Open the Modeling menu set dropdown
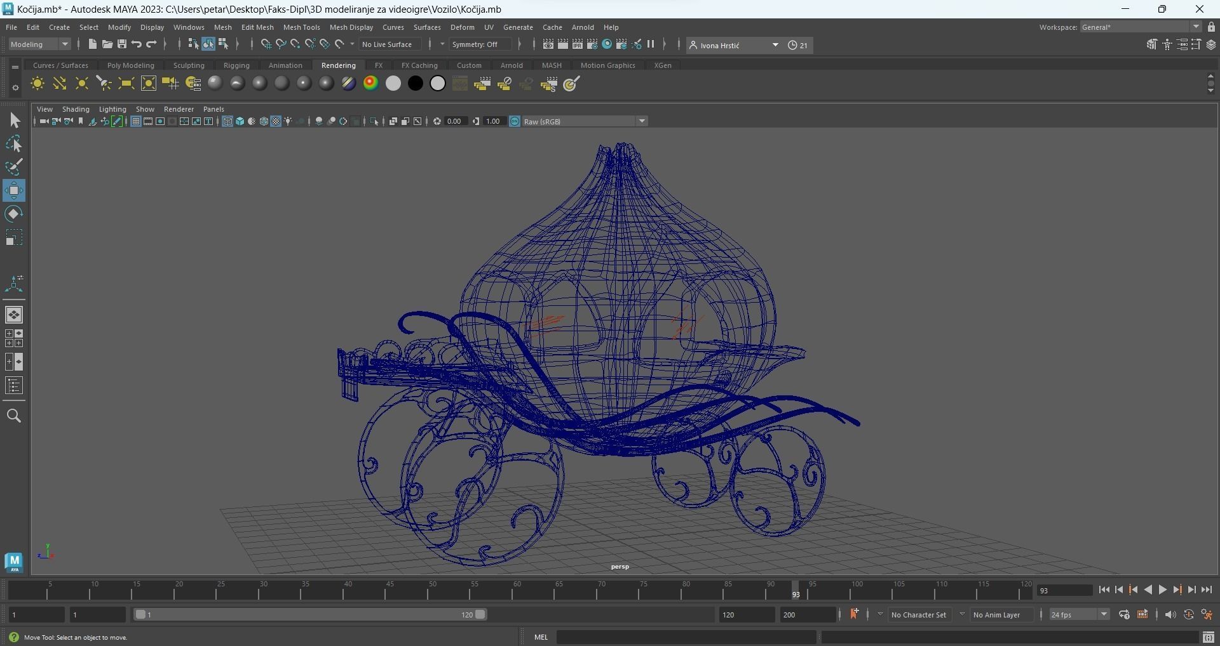The image size is (1220, 646). click(x=39, y=44)
